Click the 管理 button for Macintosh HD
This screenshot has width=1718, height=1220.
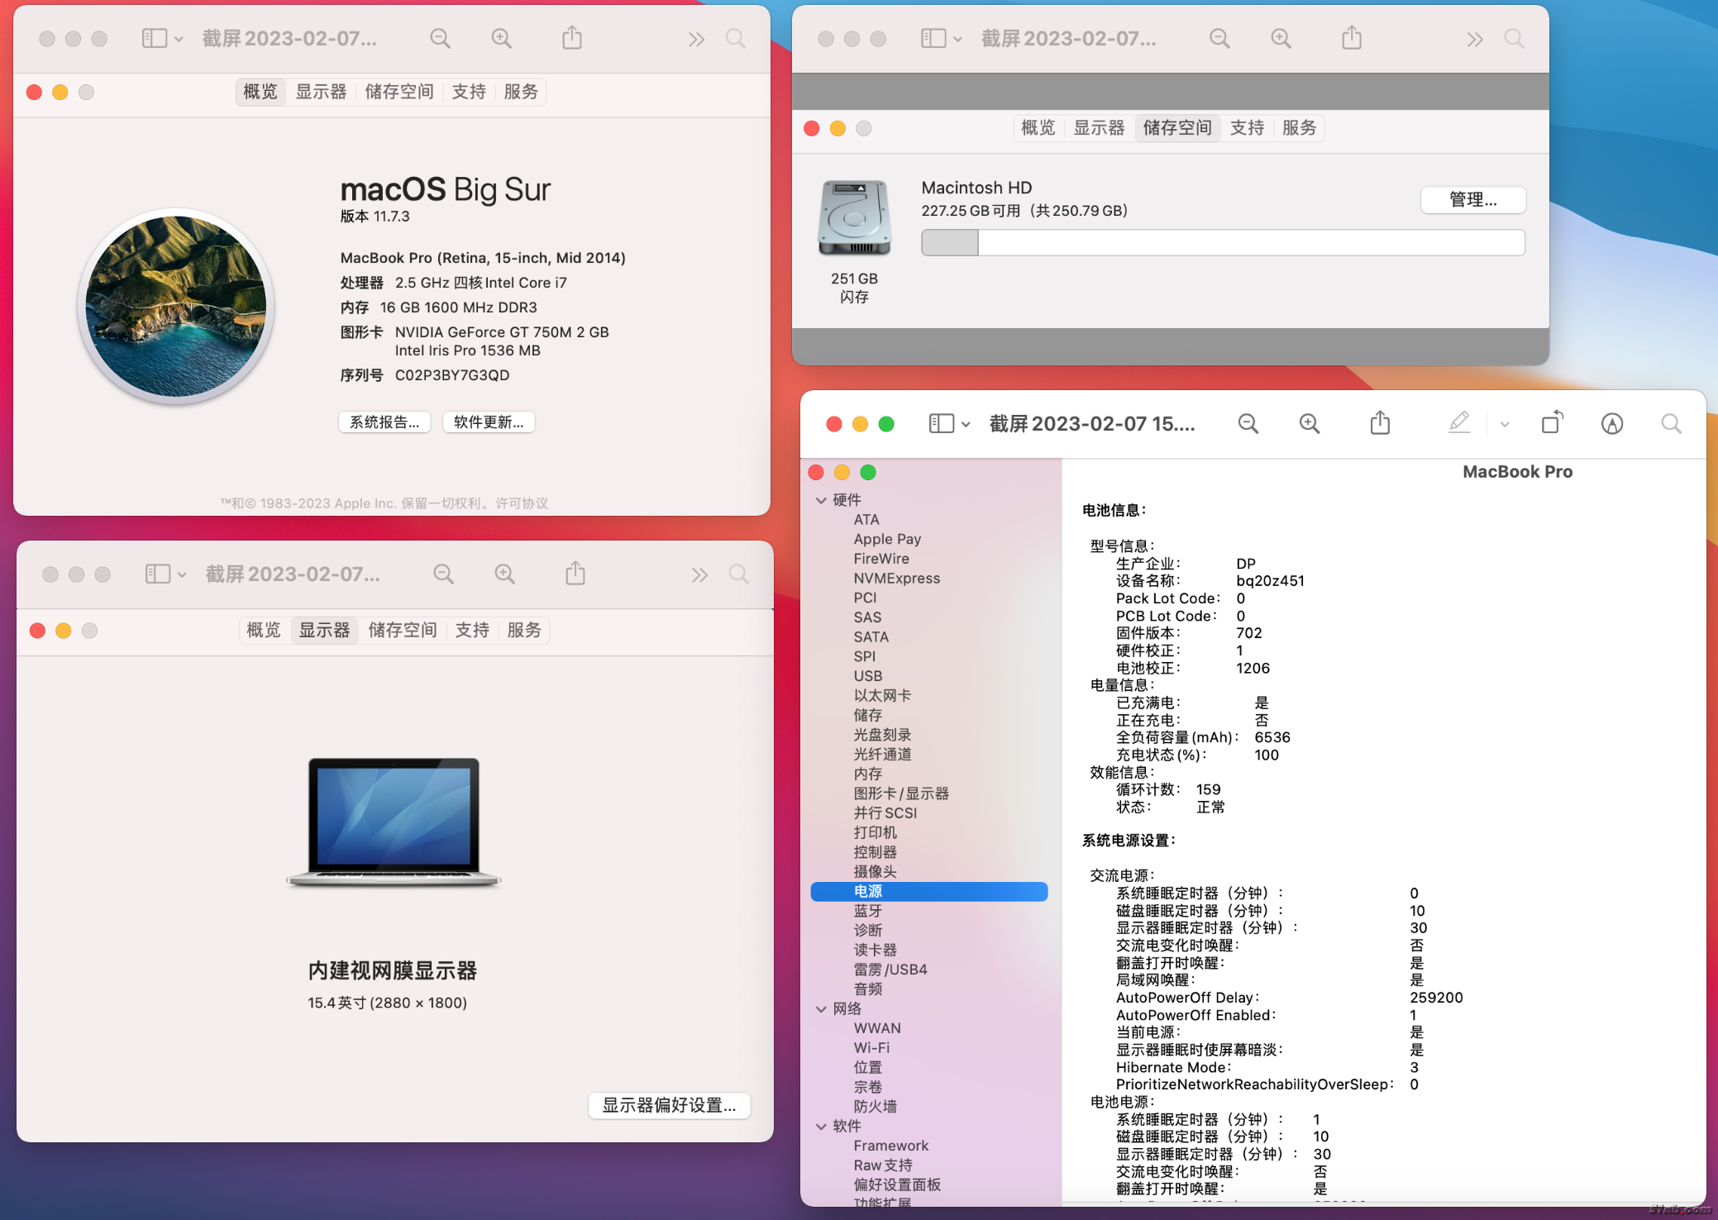1472,200
